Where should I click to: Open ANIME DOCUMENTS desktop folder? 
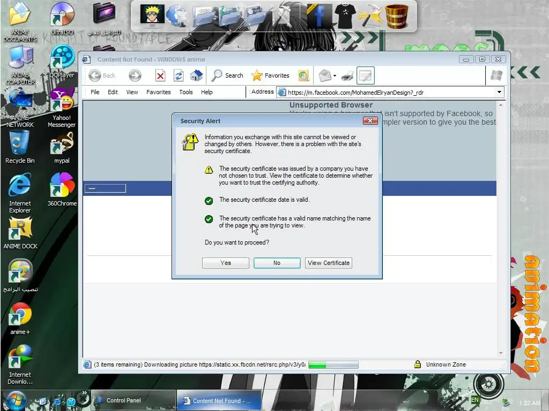(x=20, y=21)
